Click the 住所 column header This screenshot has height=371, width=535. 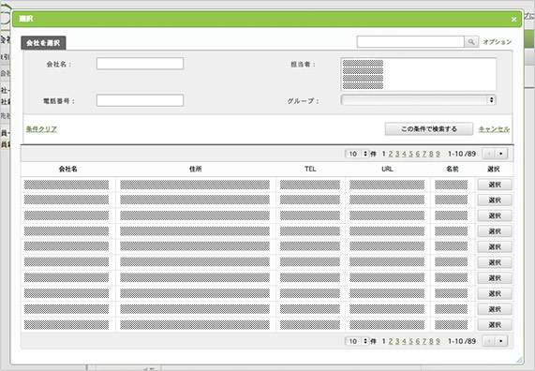[196, 169]
